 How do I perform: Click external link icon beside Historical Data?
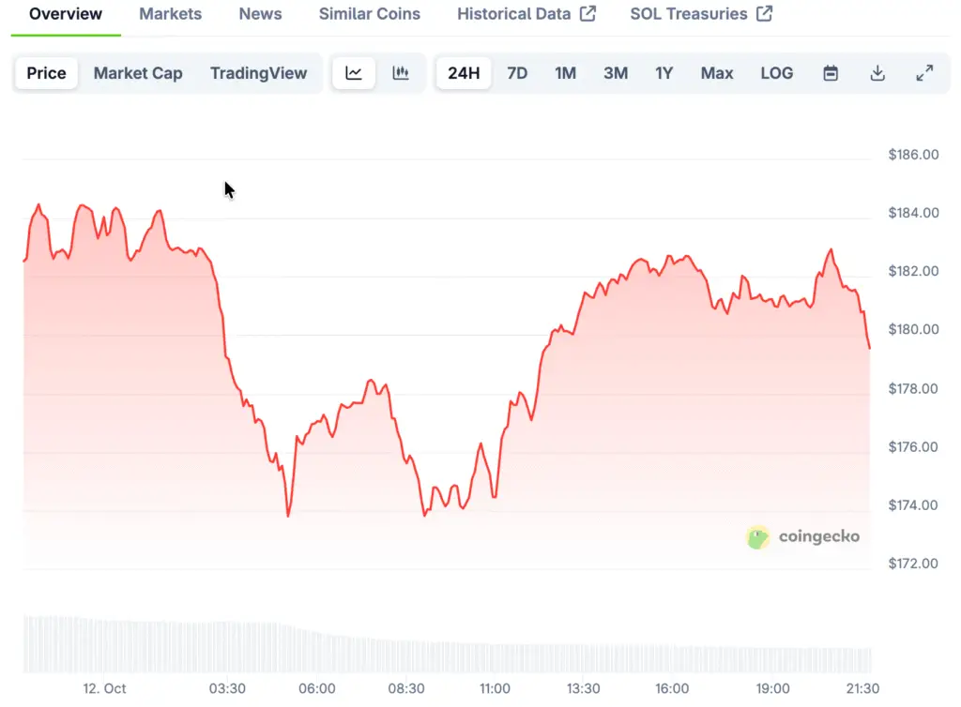pos(587,14)
